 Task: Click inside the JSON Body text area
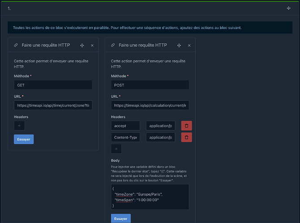coord(150,196)
